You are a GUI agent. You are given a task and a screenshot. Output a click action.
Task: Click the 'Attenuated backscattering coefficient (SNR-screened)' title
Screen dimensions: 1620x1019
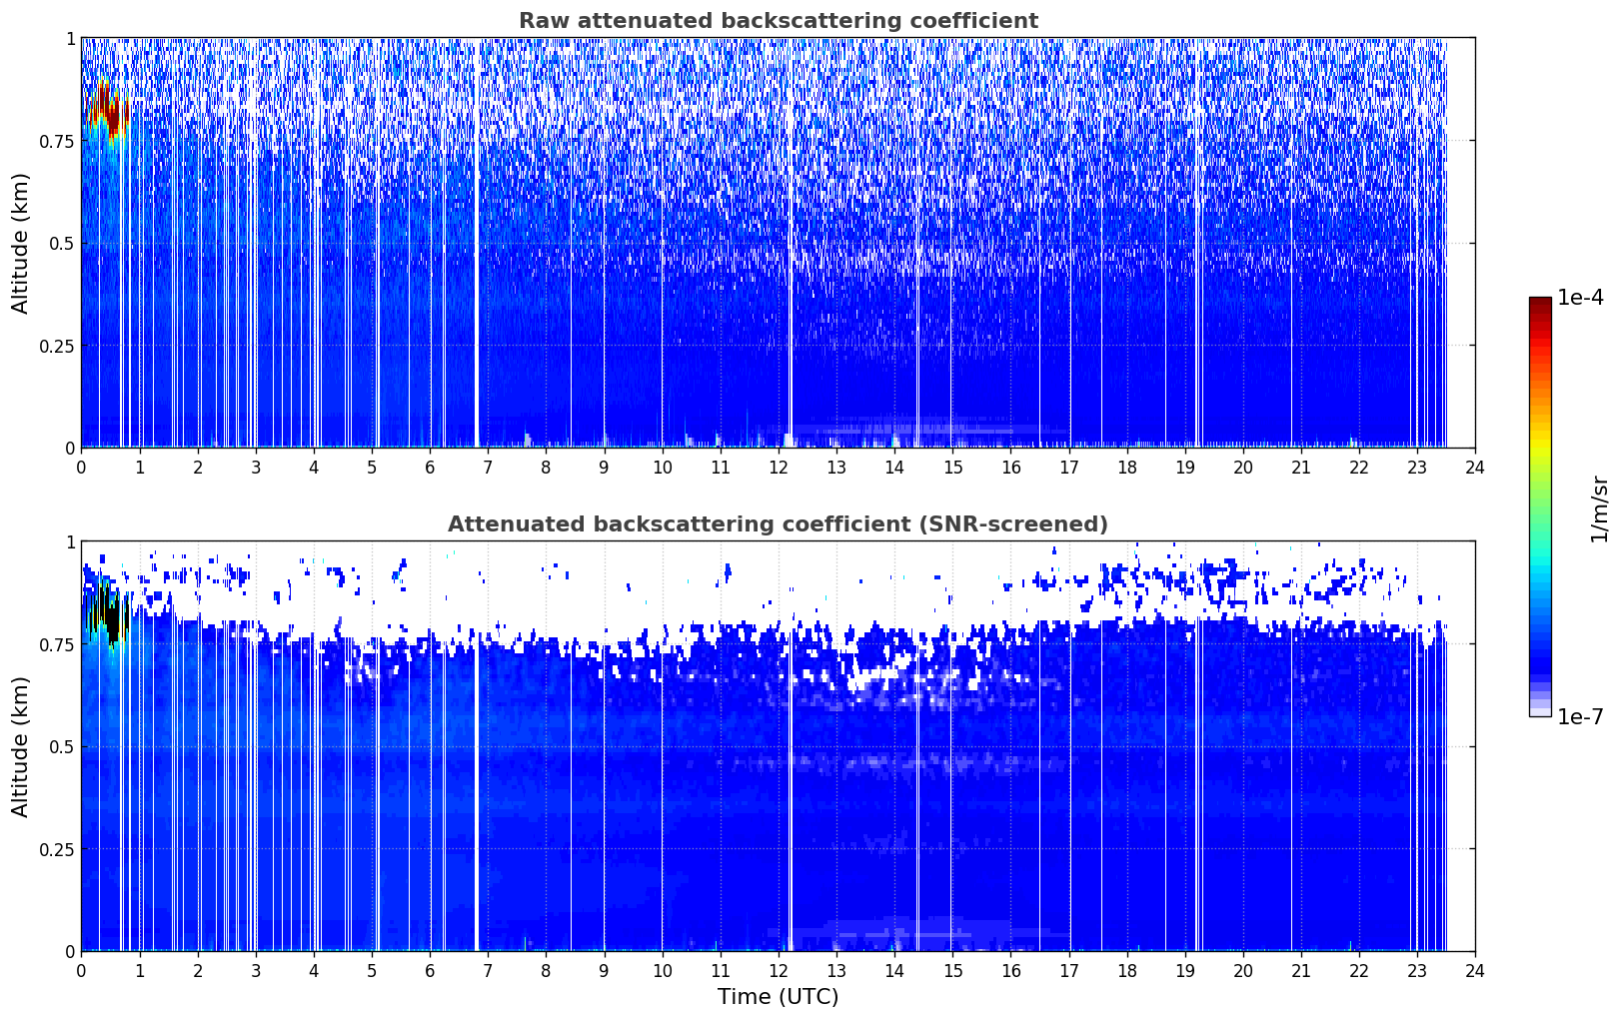[778, 524]
